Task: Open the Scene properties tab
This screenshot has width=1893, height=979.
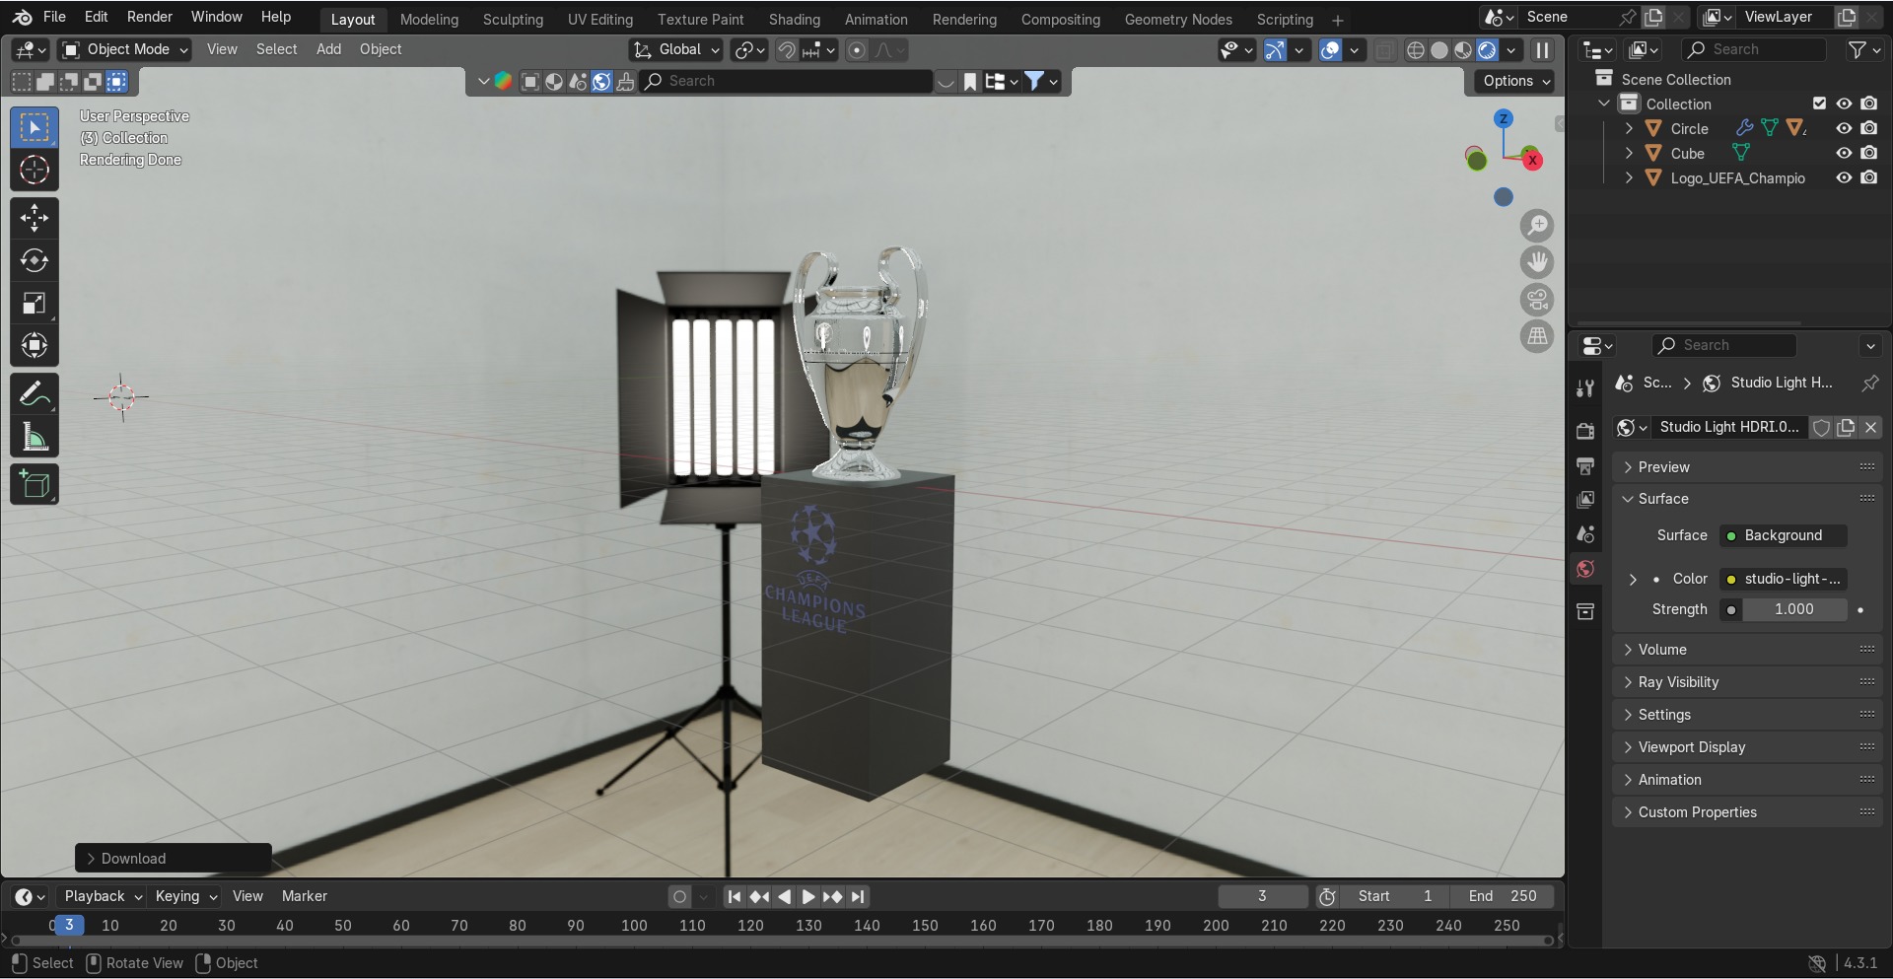Action: (1585, 534)
